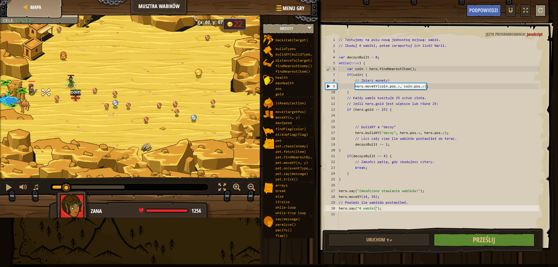
Task: Click the break statement on line 23
Action: point(361,168)
